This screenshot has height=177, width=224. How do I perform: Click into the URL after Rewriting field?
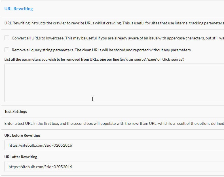pyautogui.click(x=114, y=167)
